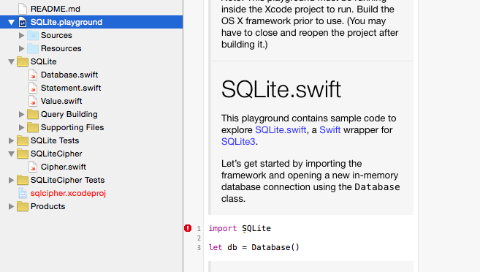Select the red sqlcipher.xcodeproj entry
480x272 pixels.
pos(68,193)
